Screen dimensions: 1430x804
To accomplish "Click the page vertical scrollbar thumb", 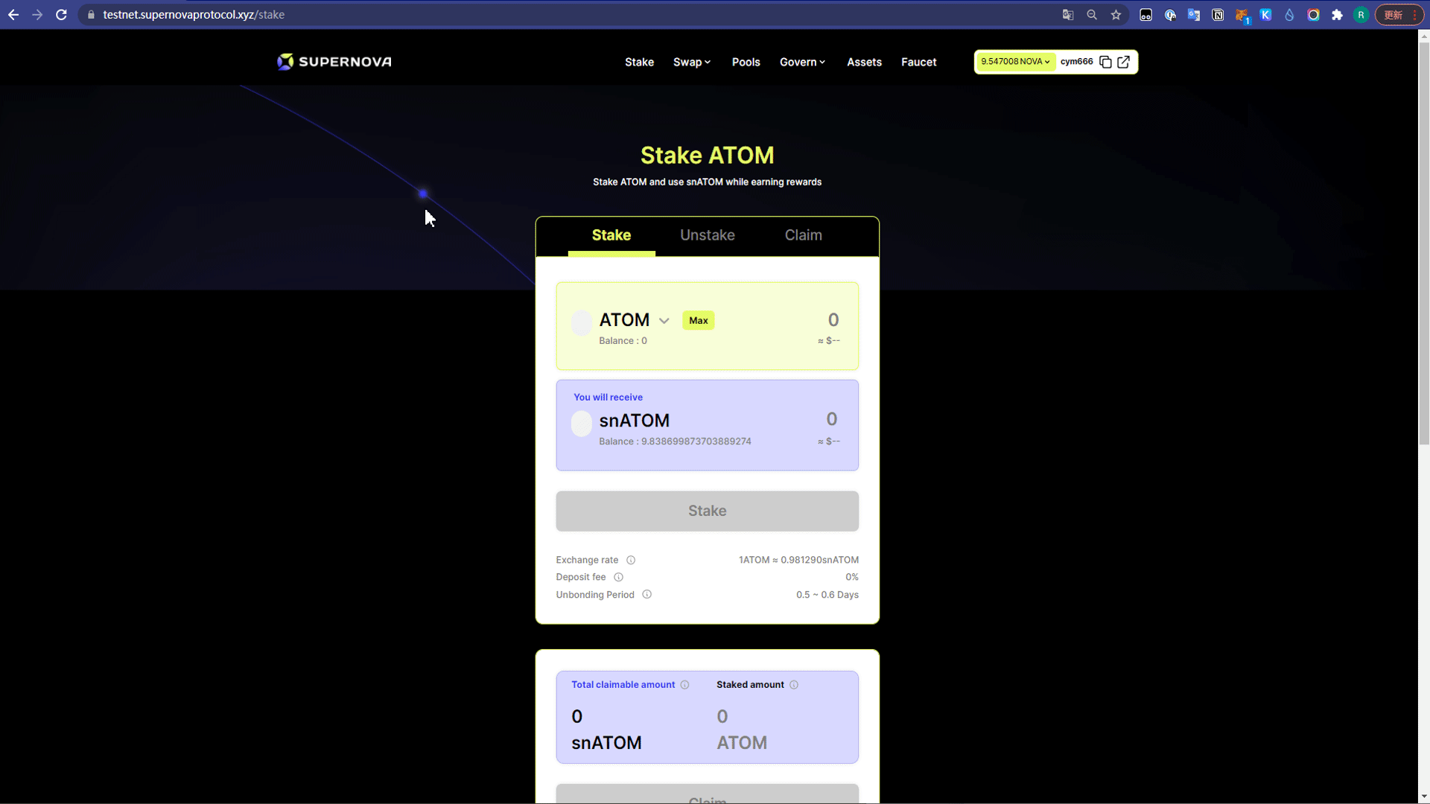I will point(1424,243).
